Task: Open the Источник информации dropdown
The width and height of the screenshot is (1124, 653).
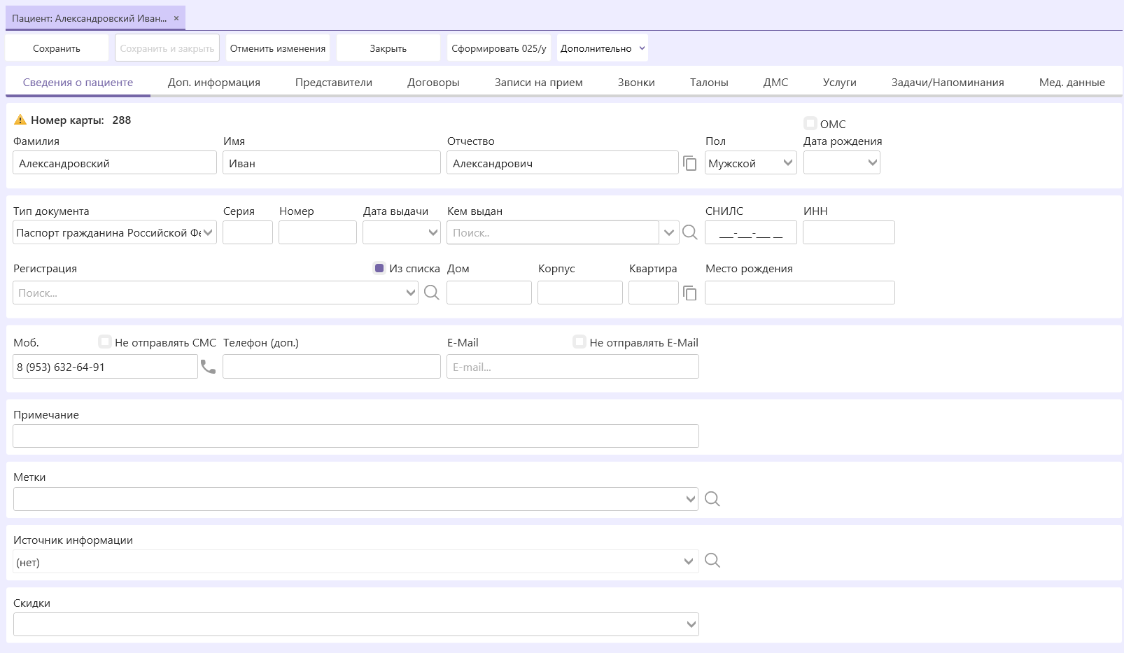Action: coord(689,561)
